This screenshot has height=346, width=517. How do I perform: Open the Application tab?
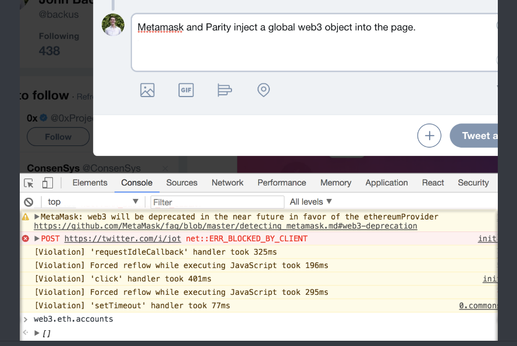point(386,183)
